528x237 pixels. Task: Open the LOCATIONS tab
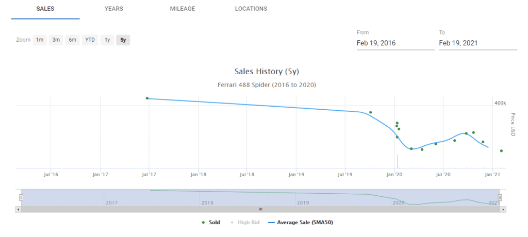[x=251, y=9]
